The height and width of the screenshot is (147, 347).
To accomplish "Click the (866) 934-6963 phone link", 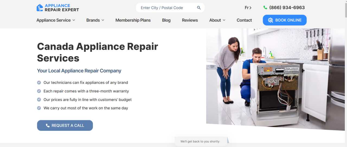I will pyautogui.click(x=287, y=8).
